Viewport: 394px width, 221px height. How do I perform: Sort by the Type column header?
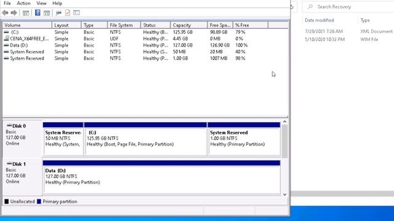tap(94, 25)
